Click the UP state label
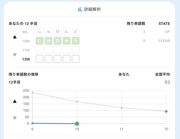 [167, 32]
